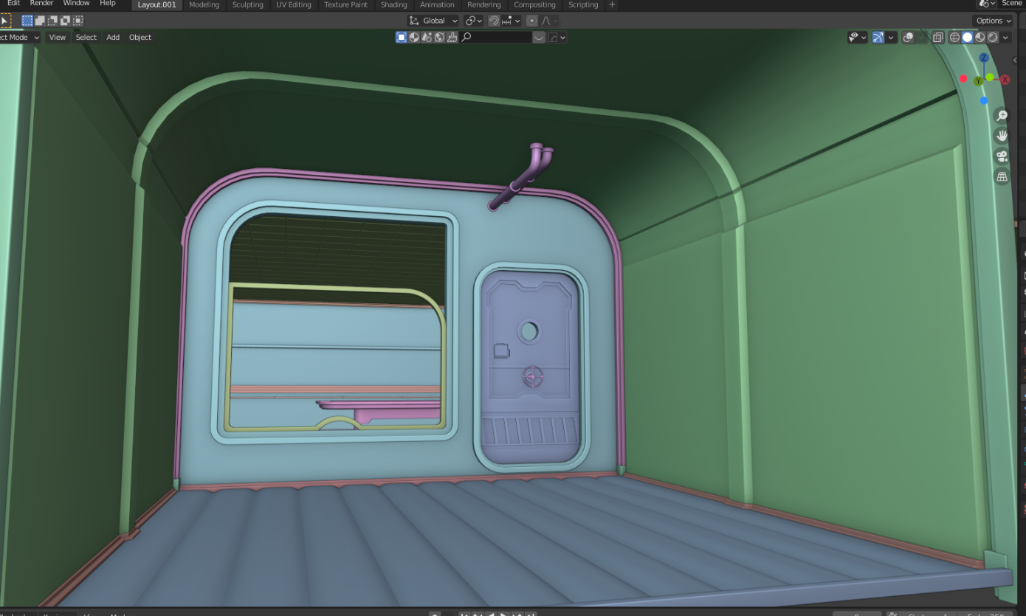Select the Layout.001 workspace tab
The width and height of the screenshot is (1026, 616).
pyautogui.click(x=156, y=4)
